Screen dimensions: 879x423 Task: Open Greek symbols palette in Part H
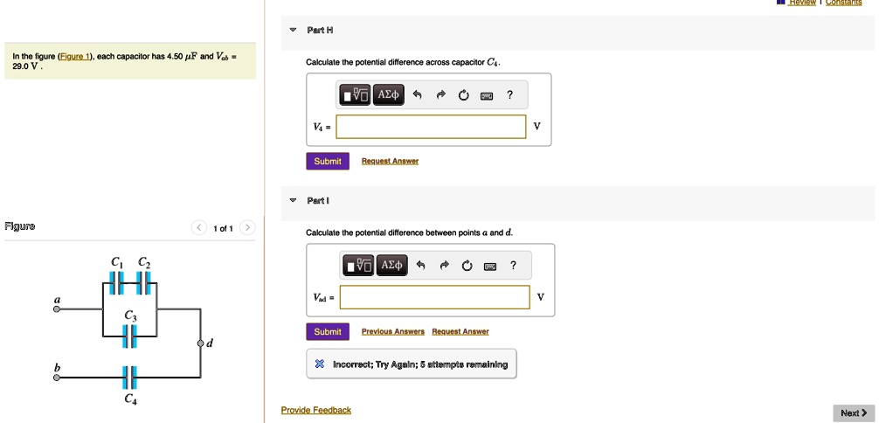click(389, 95)
